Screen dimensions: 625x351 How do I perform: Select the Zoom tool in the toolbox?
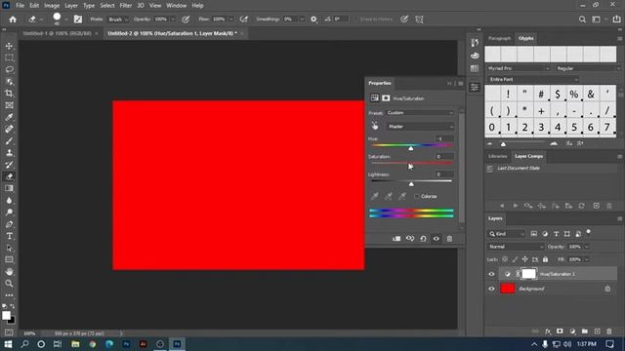(9, 284)
